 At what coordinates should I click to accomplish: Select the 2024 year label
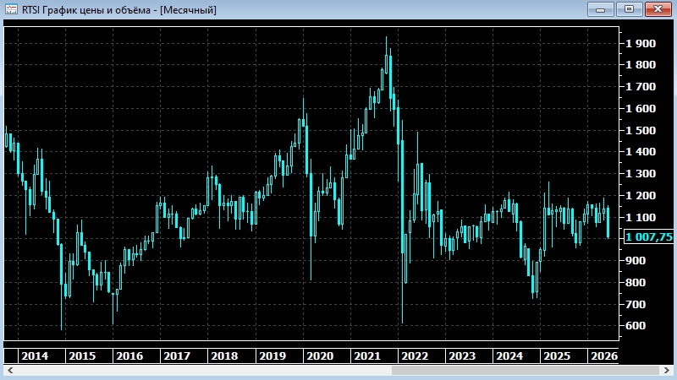coord(509,356)
